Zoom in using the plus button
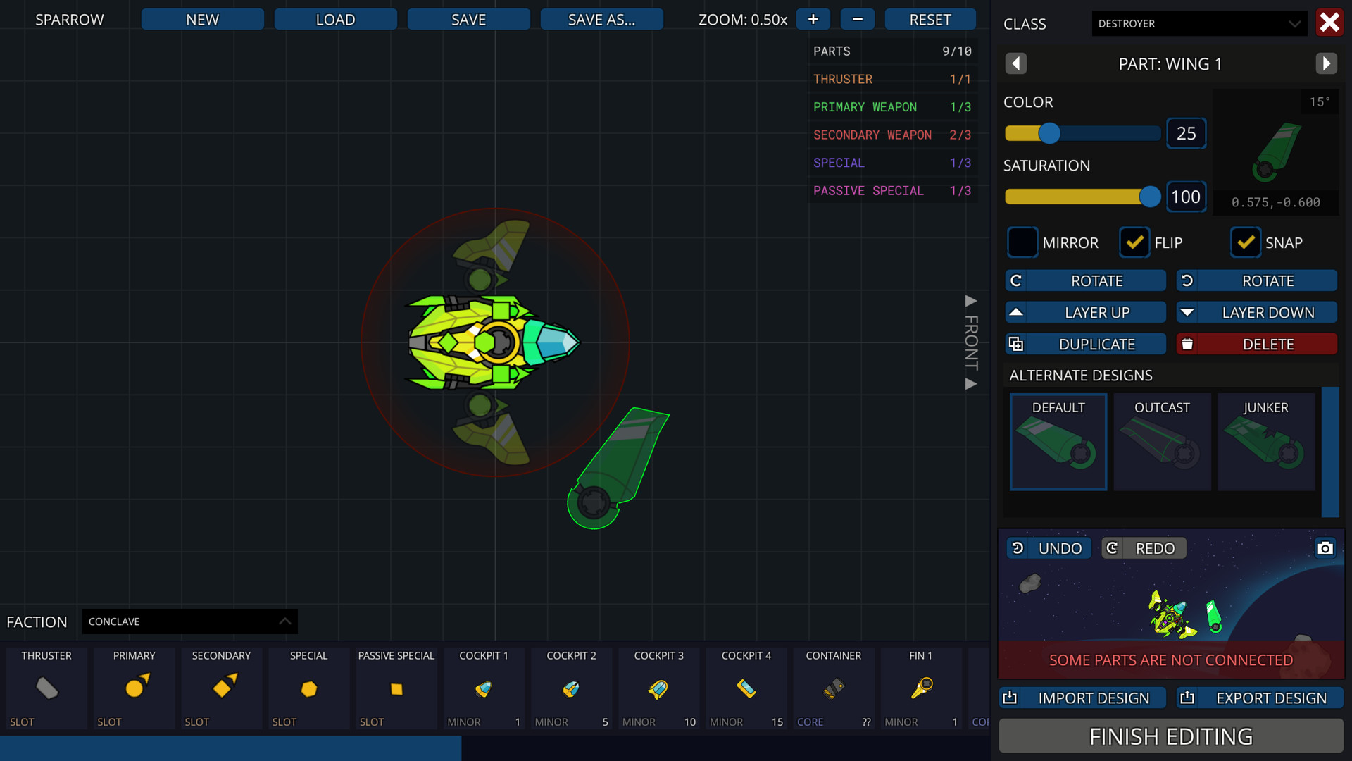The image size is (1352, 761). point(812,19)
